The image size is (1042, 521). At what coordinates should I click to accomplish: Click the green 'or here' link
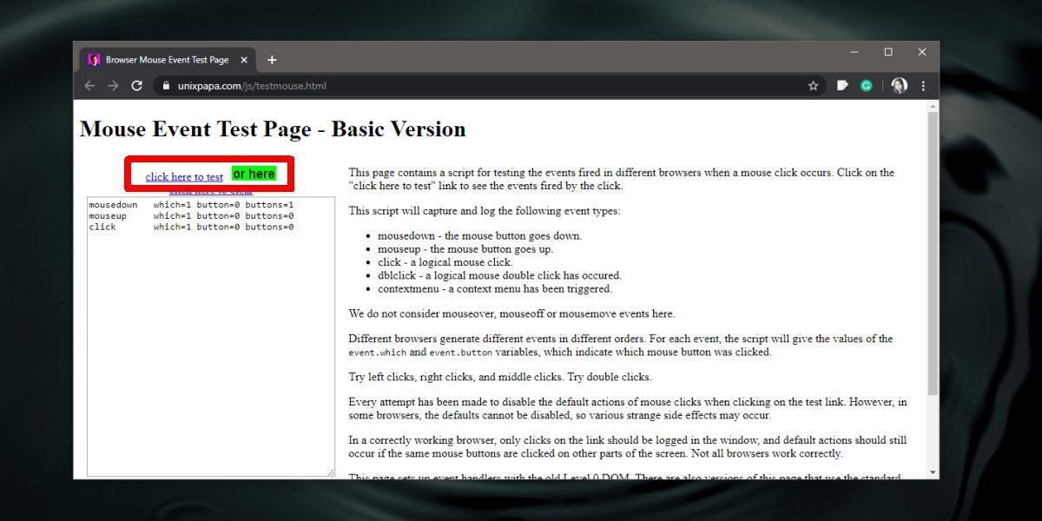254,174
